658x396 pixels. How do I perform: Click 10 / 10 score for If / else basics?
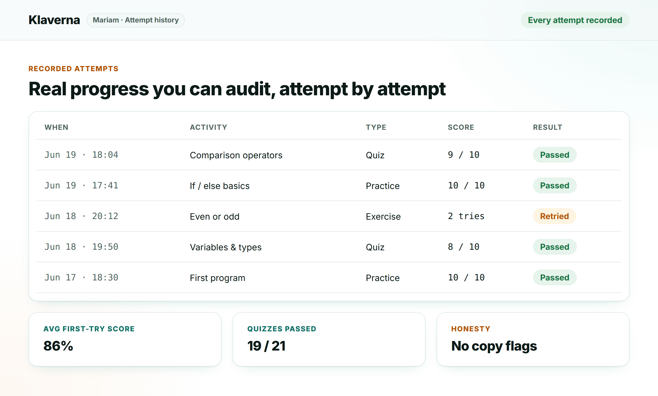click(x=466, y=185)
